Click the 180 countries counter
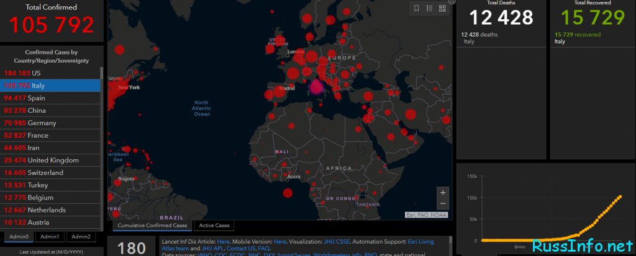The height and width of the screenshot is (256, 636). (132, 248)
